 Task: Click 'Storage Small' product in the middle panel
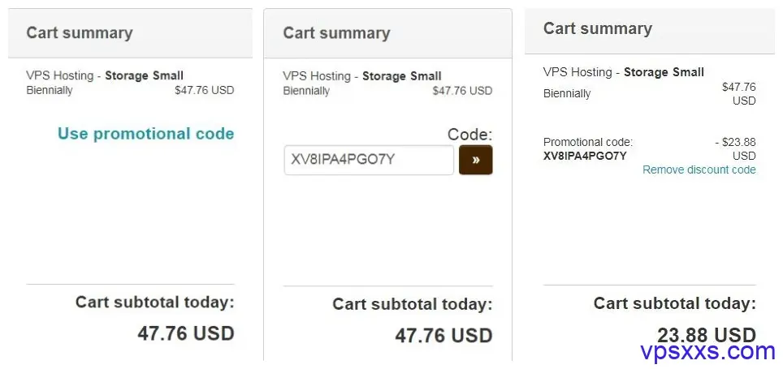[402, 76]
